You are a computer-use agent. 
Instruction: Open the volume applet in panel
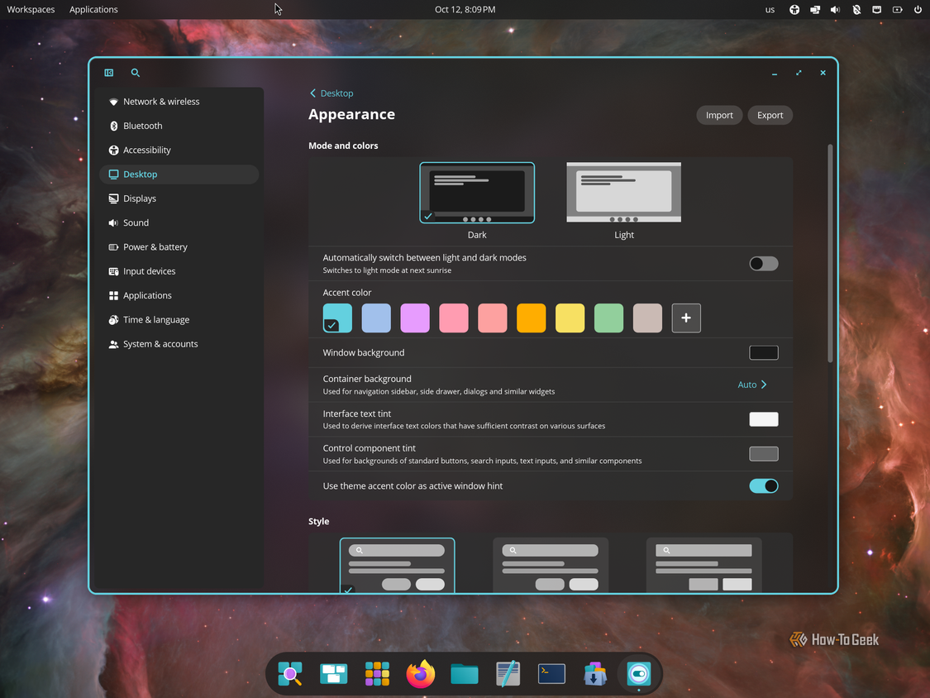point(835,9)
